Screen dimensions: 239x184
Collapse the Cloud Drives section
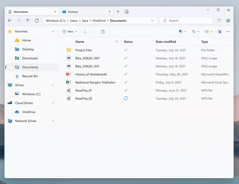pos(53,103)
